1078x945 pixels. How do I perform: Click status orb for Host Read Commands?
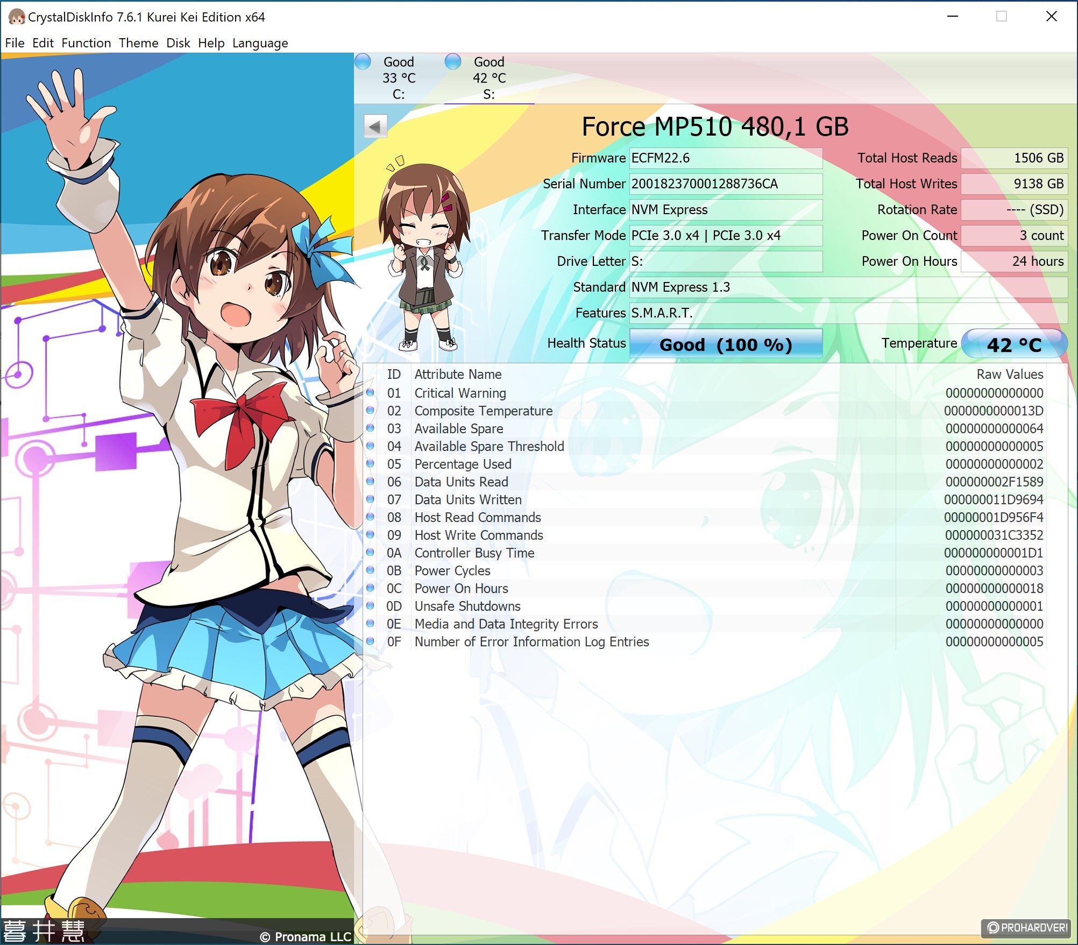pos(370,517)
